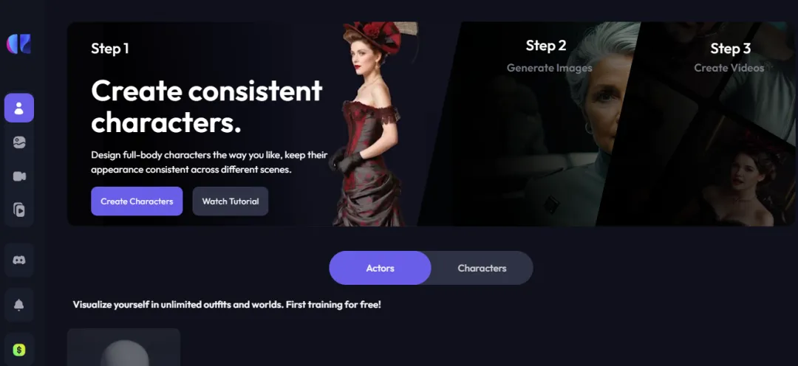
Task: Open the actor placeholder card thumbnail
Action: (x=123, y=348)
